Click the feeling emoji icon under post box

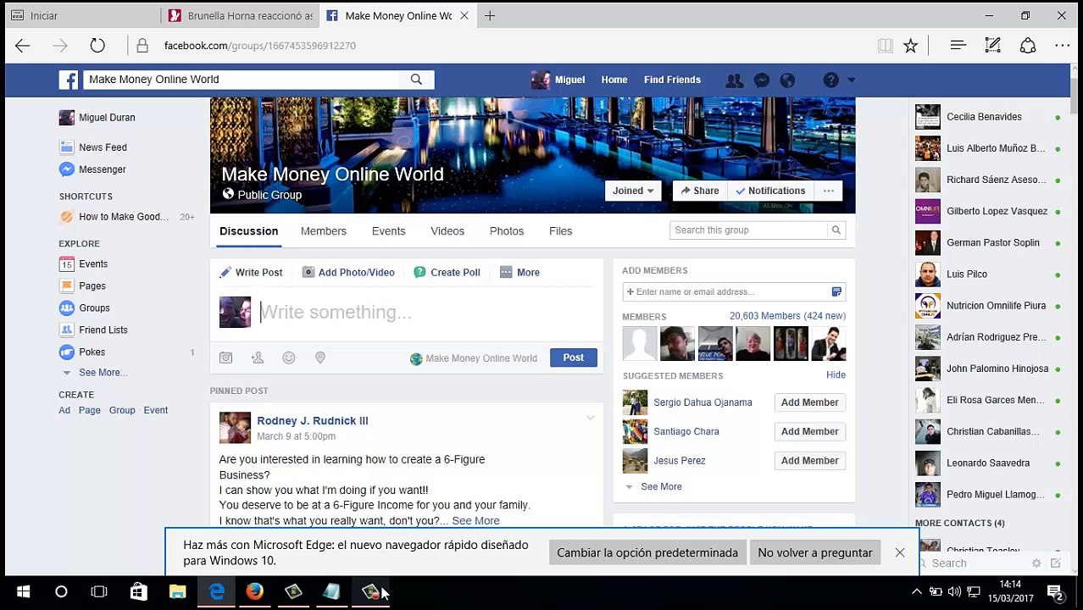click(x=289, y=358)
